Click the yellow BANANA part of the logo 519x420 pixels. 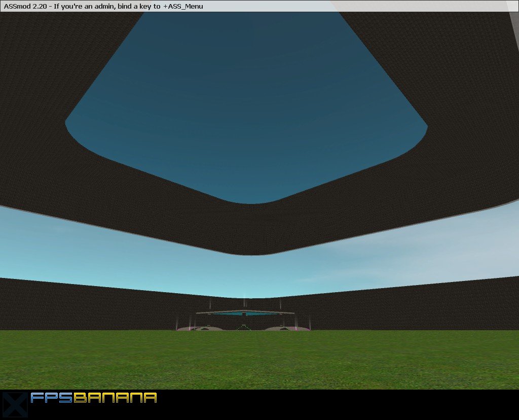tap(115, 398)
